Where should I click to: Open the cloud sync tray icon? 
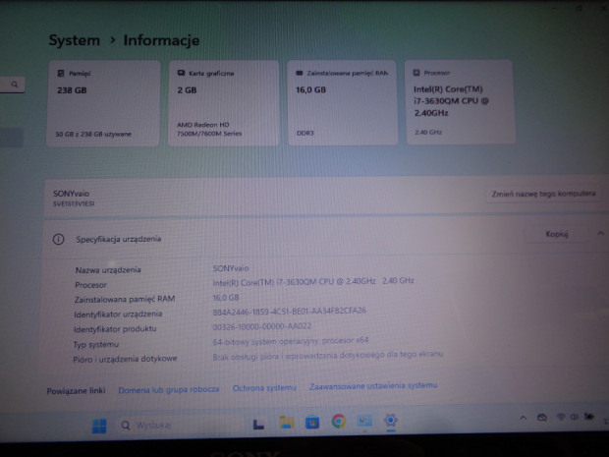click(542, 418)
